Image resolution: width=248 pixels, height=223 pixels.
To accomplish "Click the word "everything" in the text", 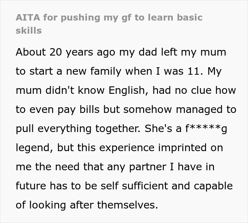I will tap(64, 128).
